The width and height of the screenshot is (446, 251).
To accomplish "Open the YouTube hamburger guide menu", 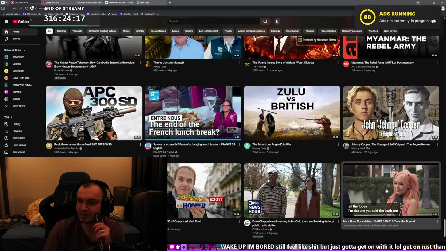I will (x=6, y=22).
